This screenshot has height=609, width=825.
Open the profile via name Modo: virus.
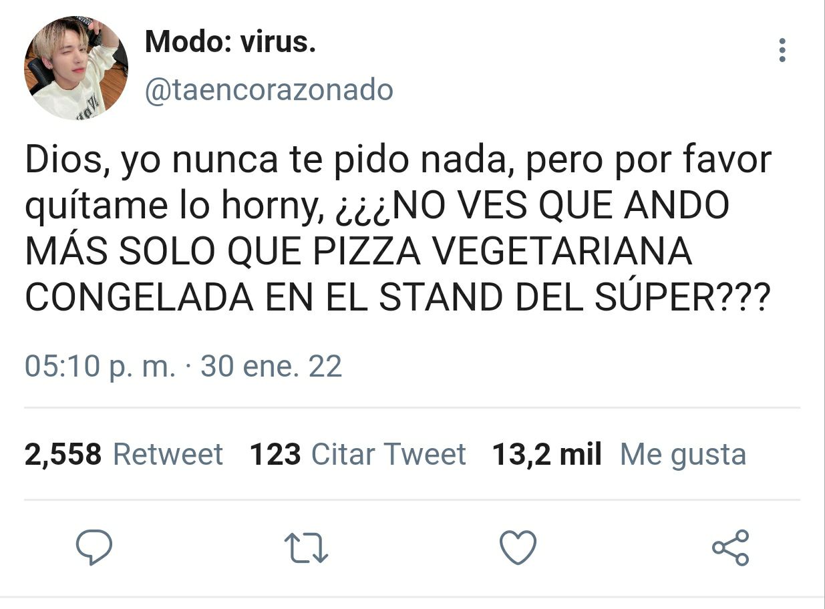(x=230, y=43)
